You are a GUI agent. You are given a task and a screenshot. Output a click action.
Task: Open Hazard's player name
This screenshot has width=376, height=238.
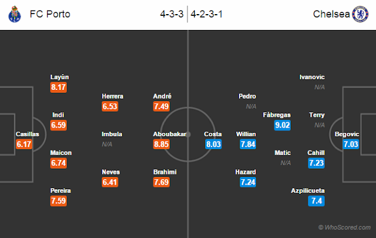pos(246,172)
